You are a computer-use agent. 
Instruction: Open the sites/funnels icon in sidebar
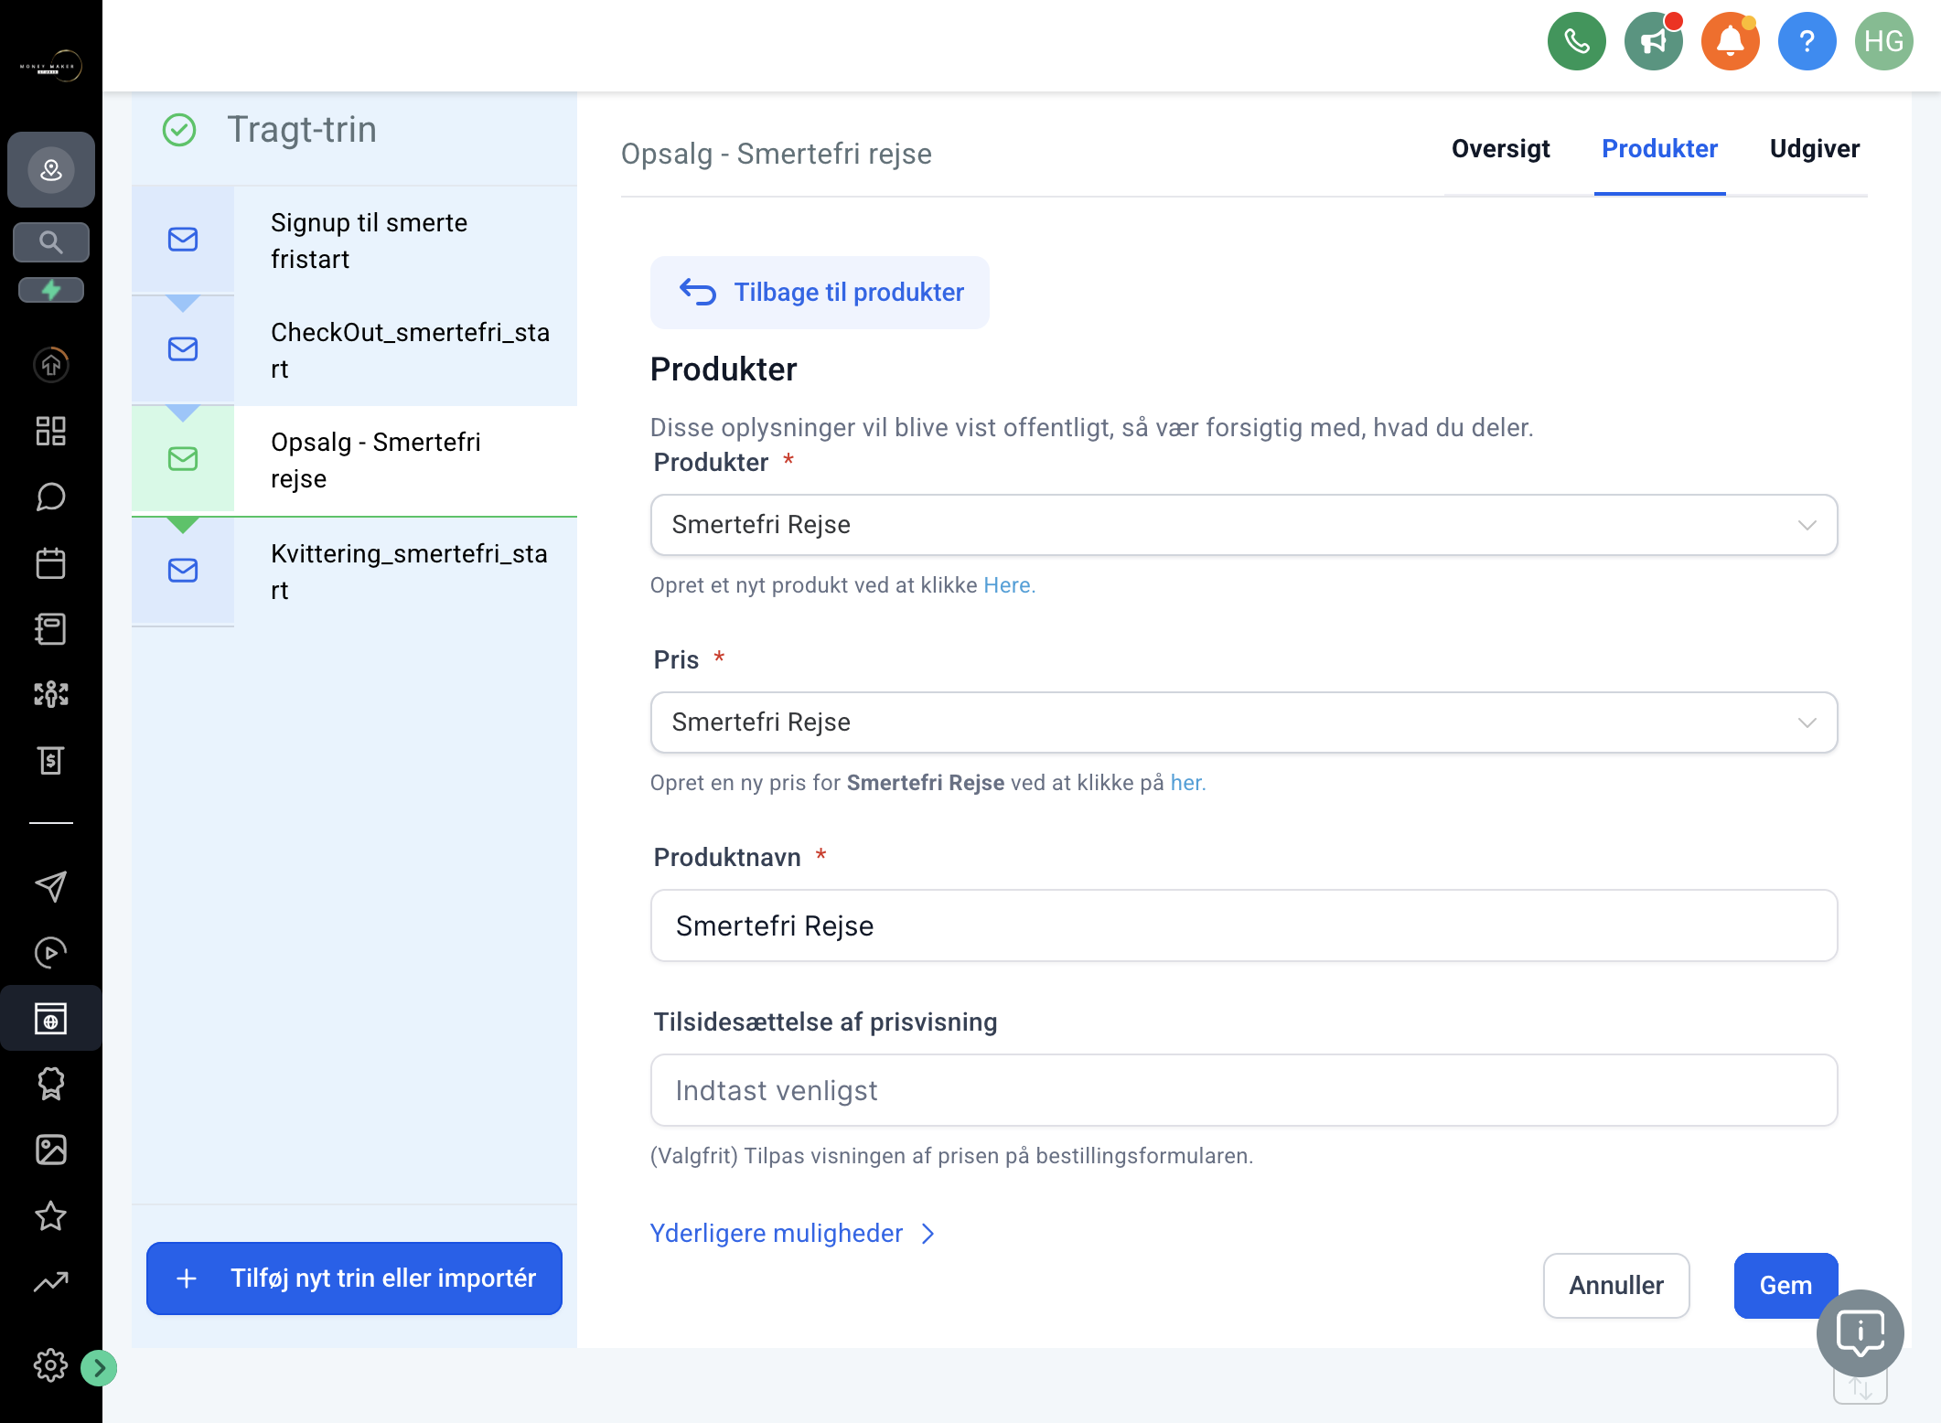(x=51, y=1018)
